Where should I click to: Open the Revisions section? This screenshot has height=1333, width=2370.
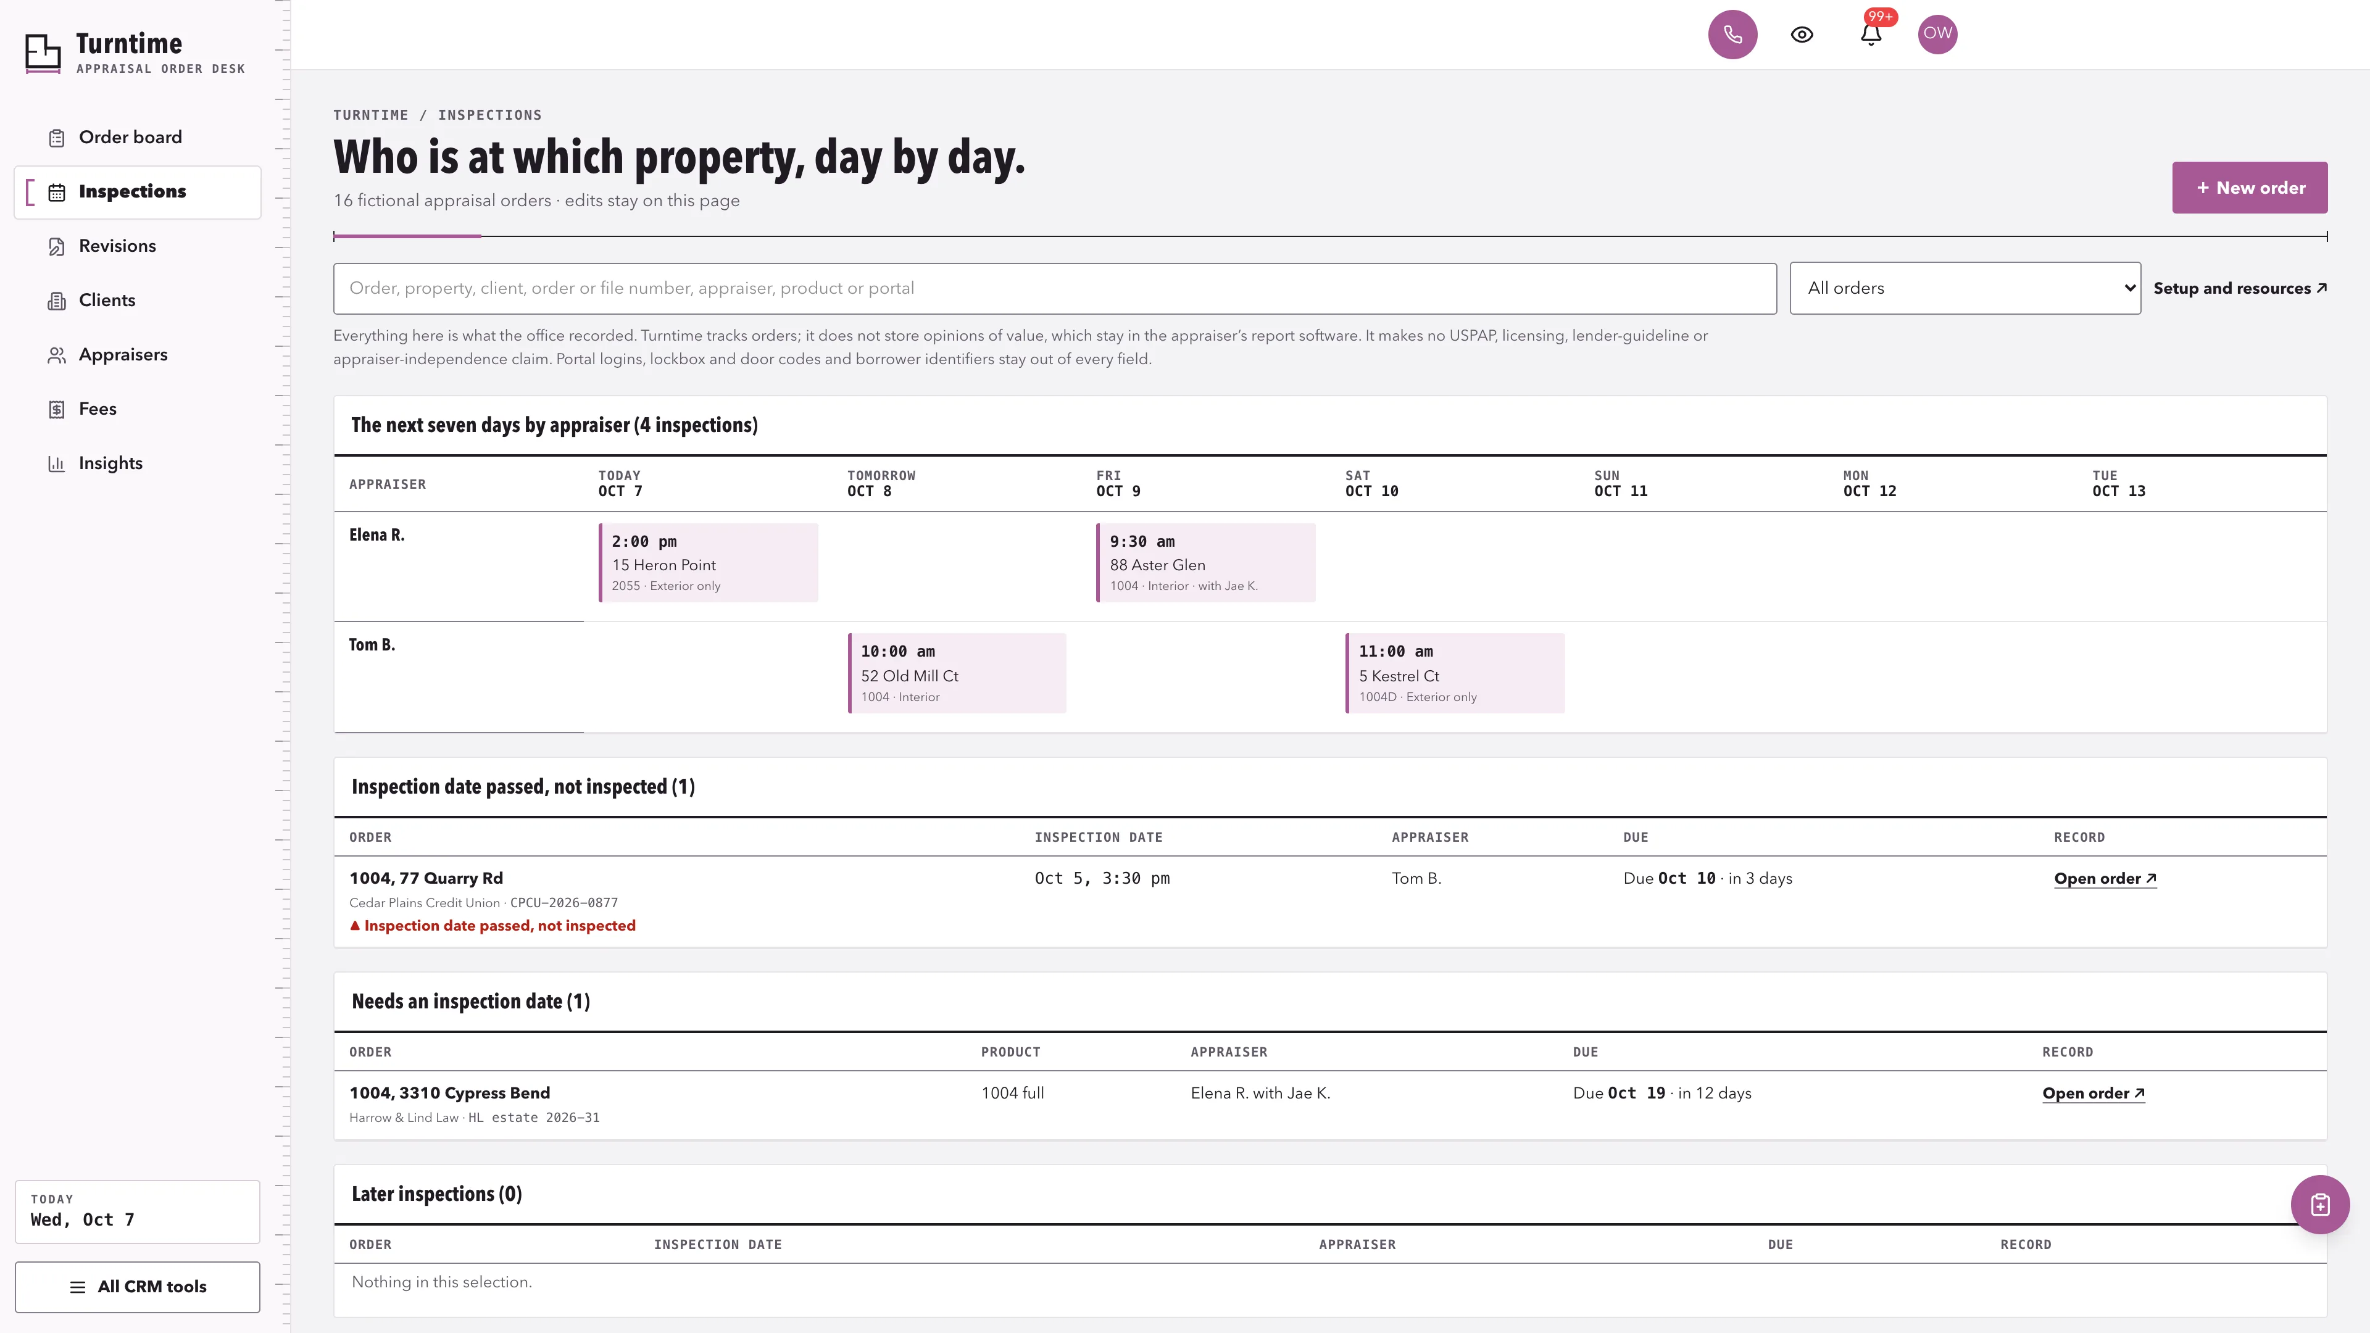138,247
